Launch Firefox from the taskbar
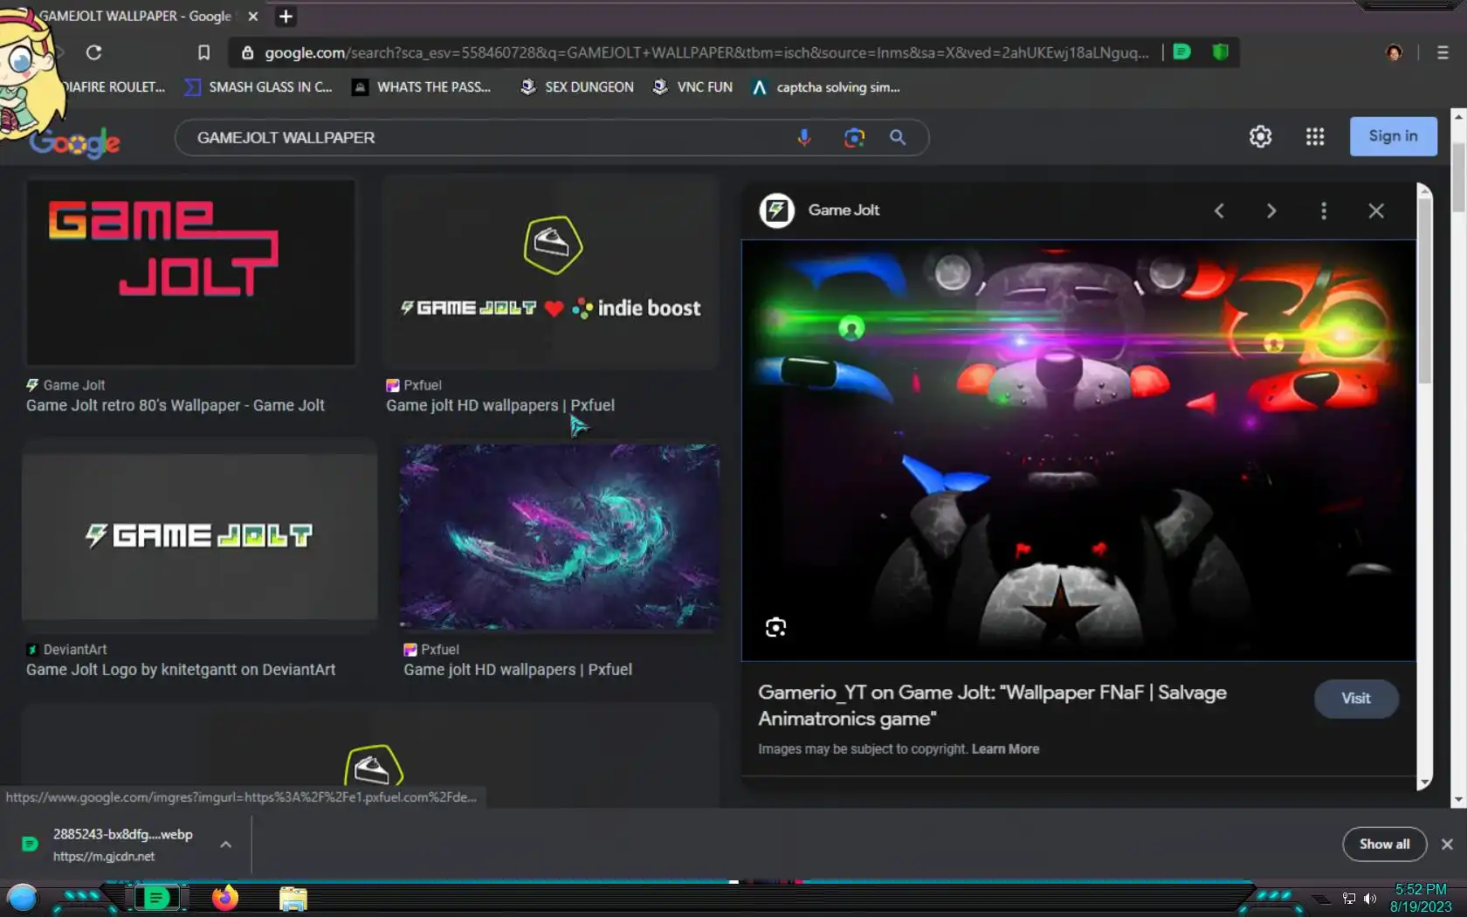 (x=224, y=898)
